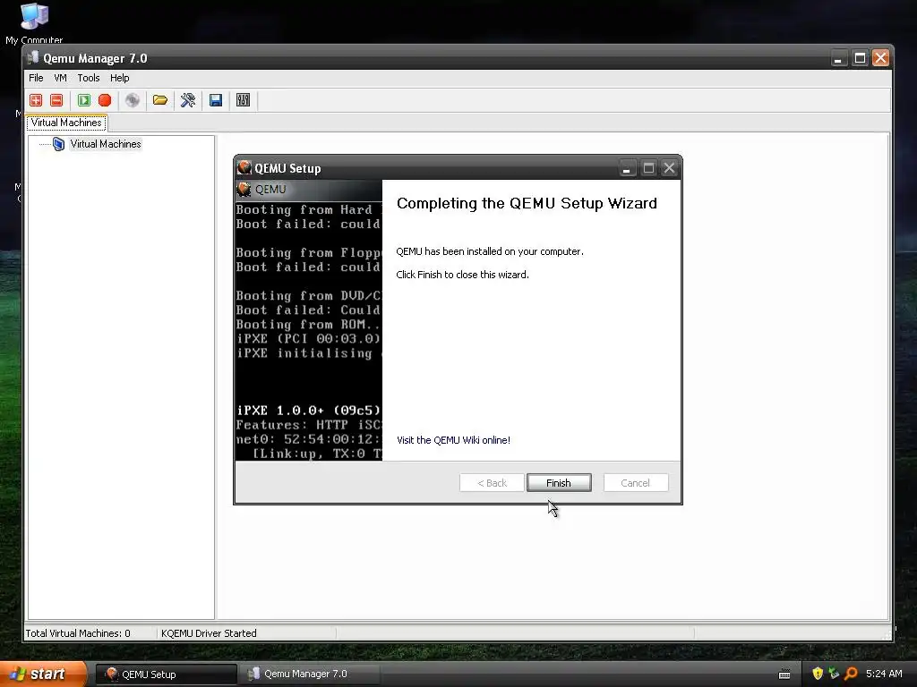Click the 5:24 AM taskbar clock
917x687 pixels.
884,674
